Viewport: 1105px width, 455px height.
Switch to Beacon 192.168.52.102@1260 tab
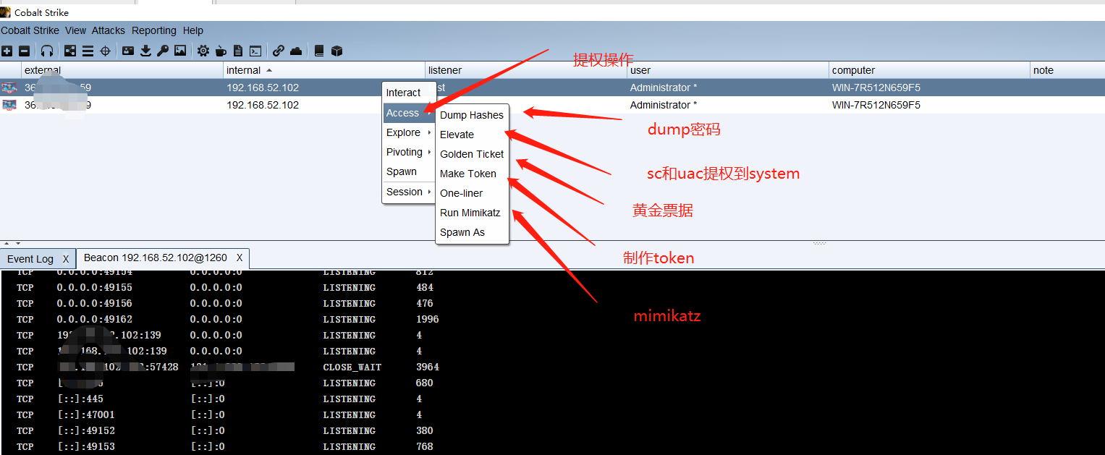coord(156,258)
